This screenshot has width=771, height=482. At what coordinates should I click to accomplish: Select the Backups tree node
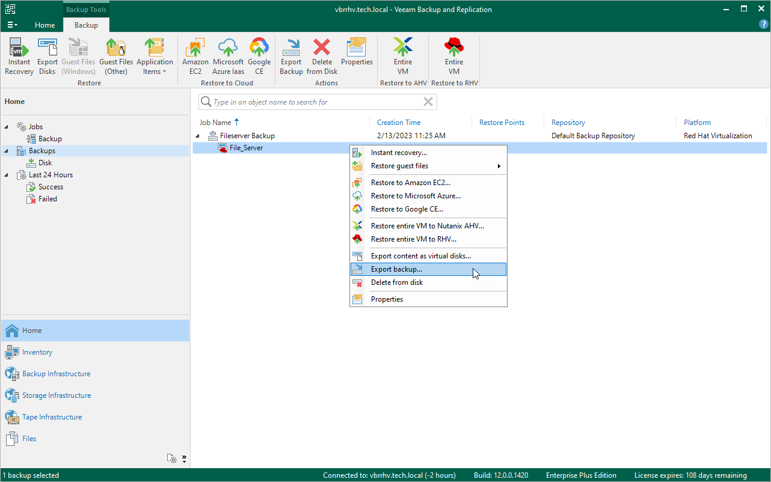[x=42, y=151]
